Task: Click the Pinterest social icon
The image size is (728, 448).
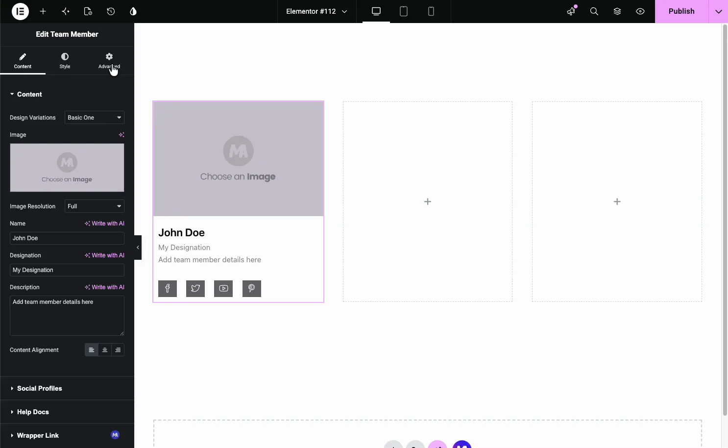Action: tap(252, 289)
